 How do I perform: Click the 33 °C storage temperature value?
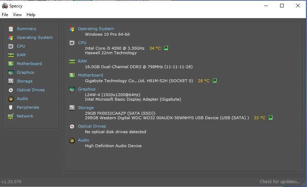[x=259, y=118]
